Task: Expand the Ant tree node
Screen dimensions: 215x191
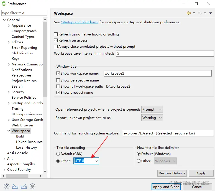Action: (4, 159)
